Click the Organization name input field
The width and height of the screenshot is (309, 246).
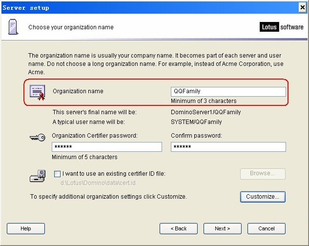pos(228,92)
